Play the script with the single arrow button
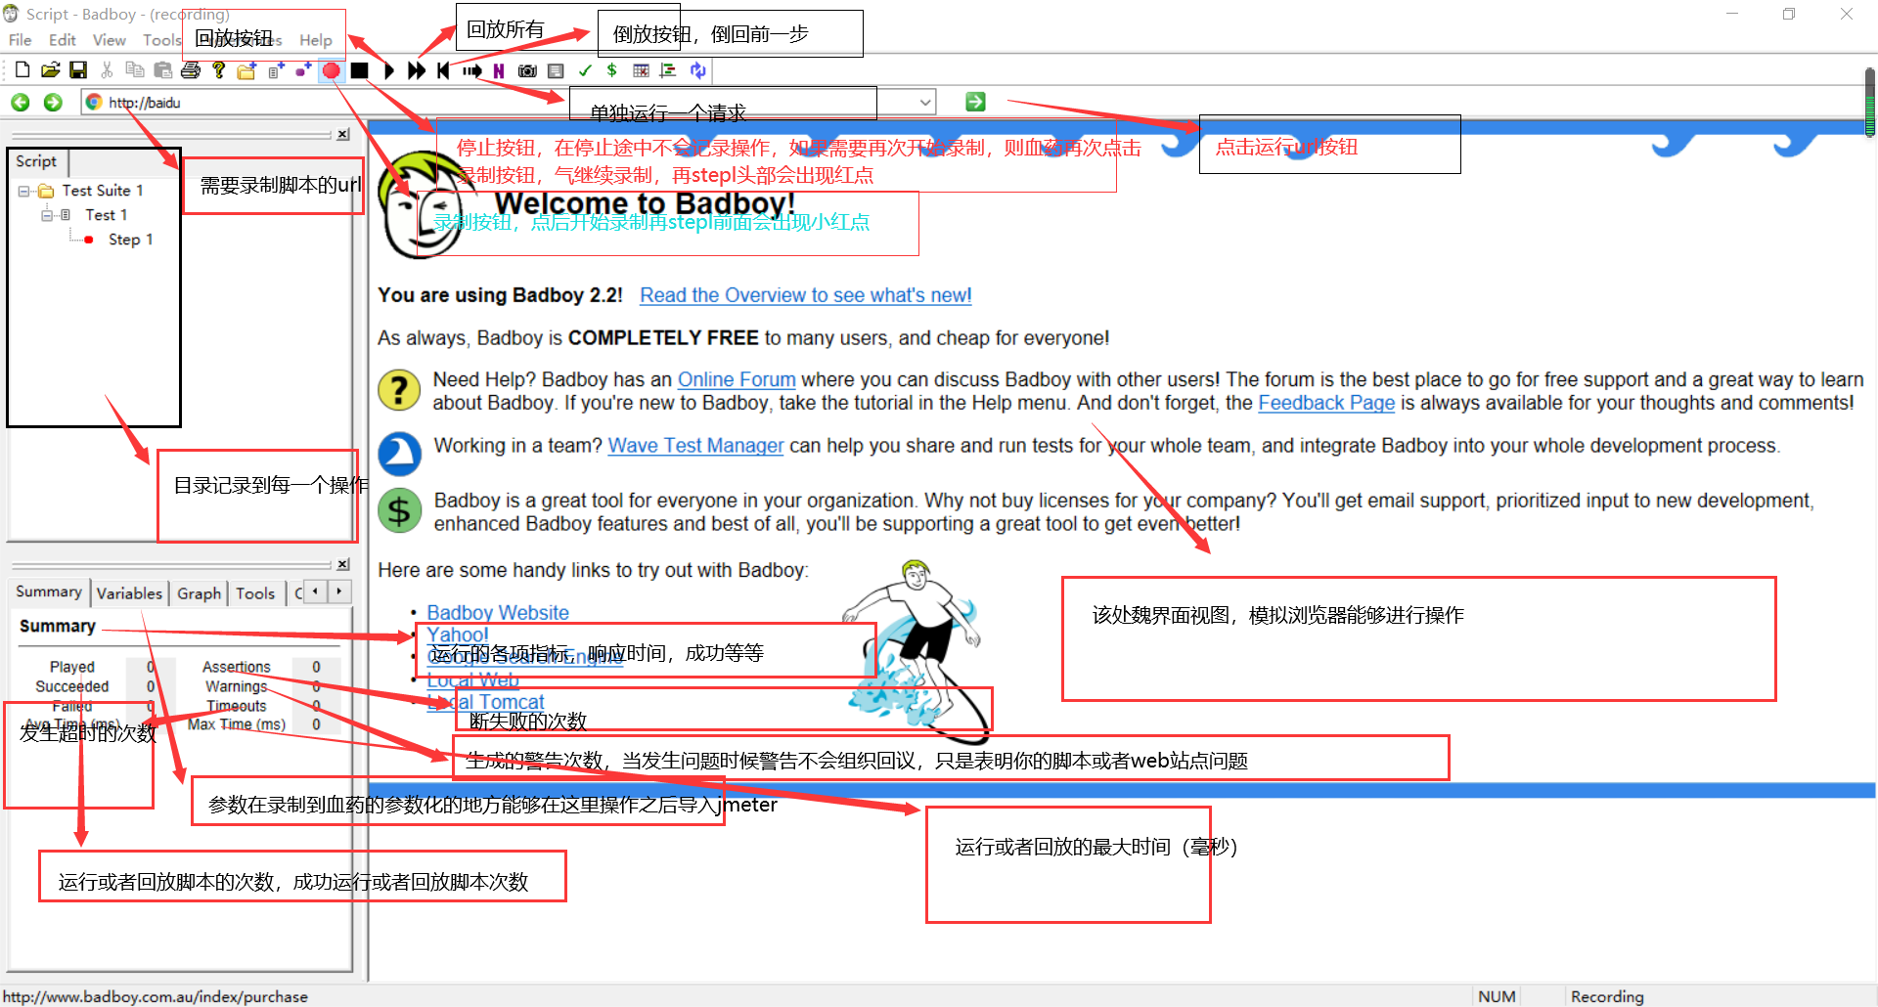1878x1007 pixels. pyautogui.click(x=389, y=70)
